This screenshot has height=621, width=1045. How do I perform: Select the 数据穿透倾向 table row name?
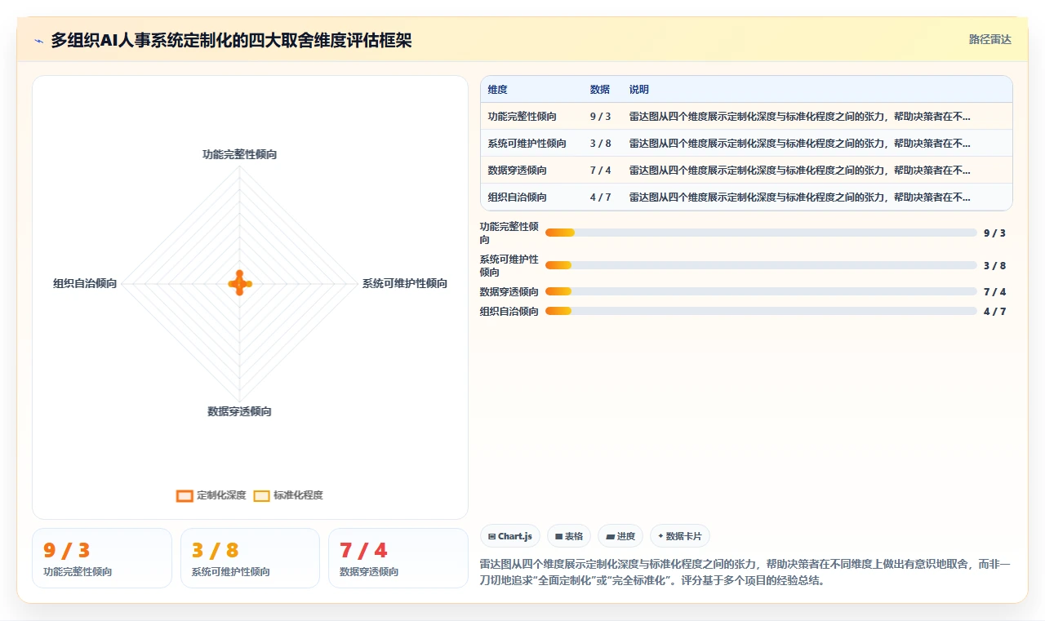[x=518, y=171]
